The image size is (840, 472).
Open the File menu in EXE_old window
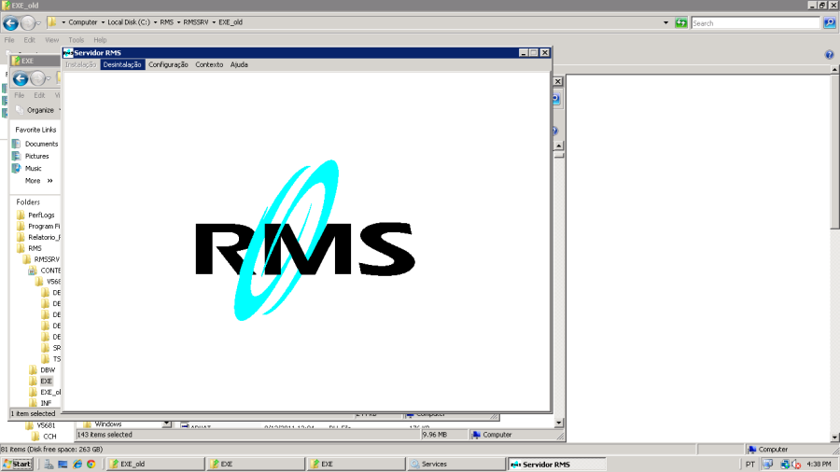click(x=9, y=40)
